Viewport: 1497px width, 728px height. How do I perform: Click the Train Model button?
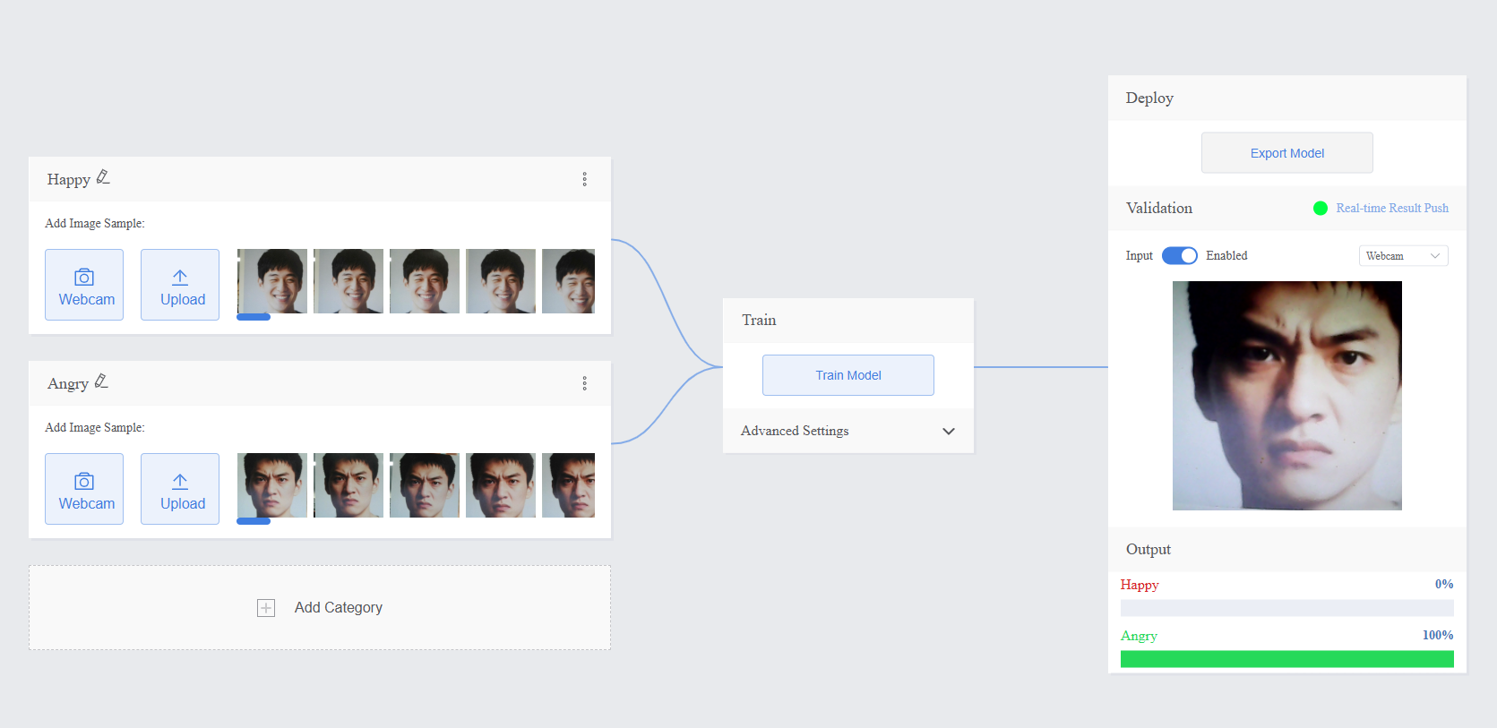click(847, 375)
